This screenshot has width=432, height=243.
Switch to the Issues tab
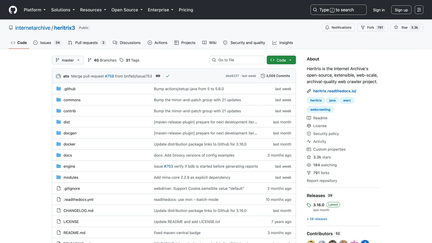47,43
